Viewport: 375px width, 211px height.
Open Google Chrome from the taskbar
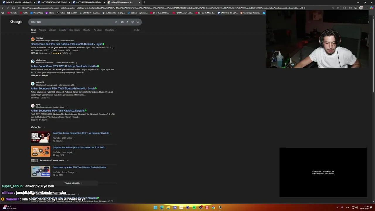(x=213, y=207)
